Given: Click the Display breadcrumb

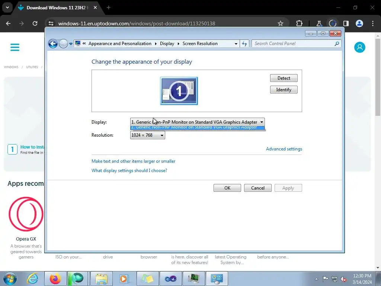Looking at the screenshot, I should (x=167, y=44).
